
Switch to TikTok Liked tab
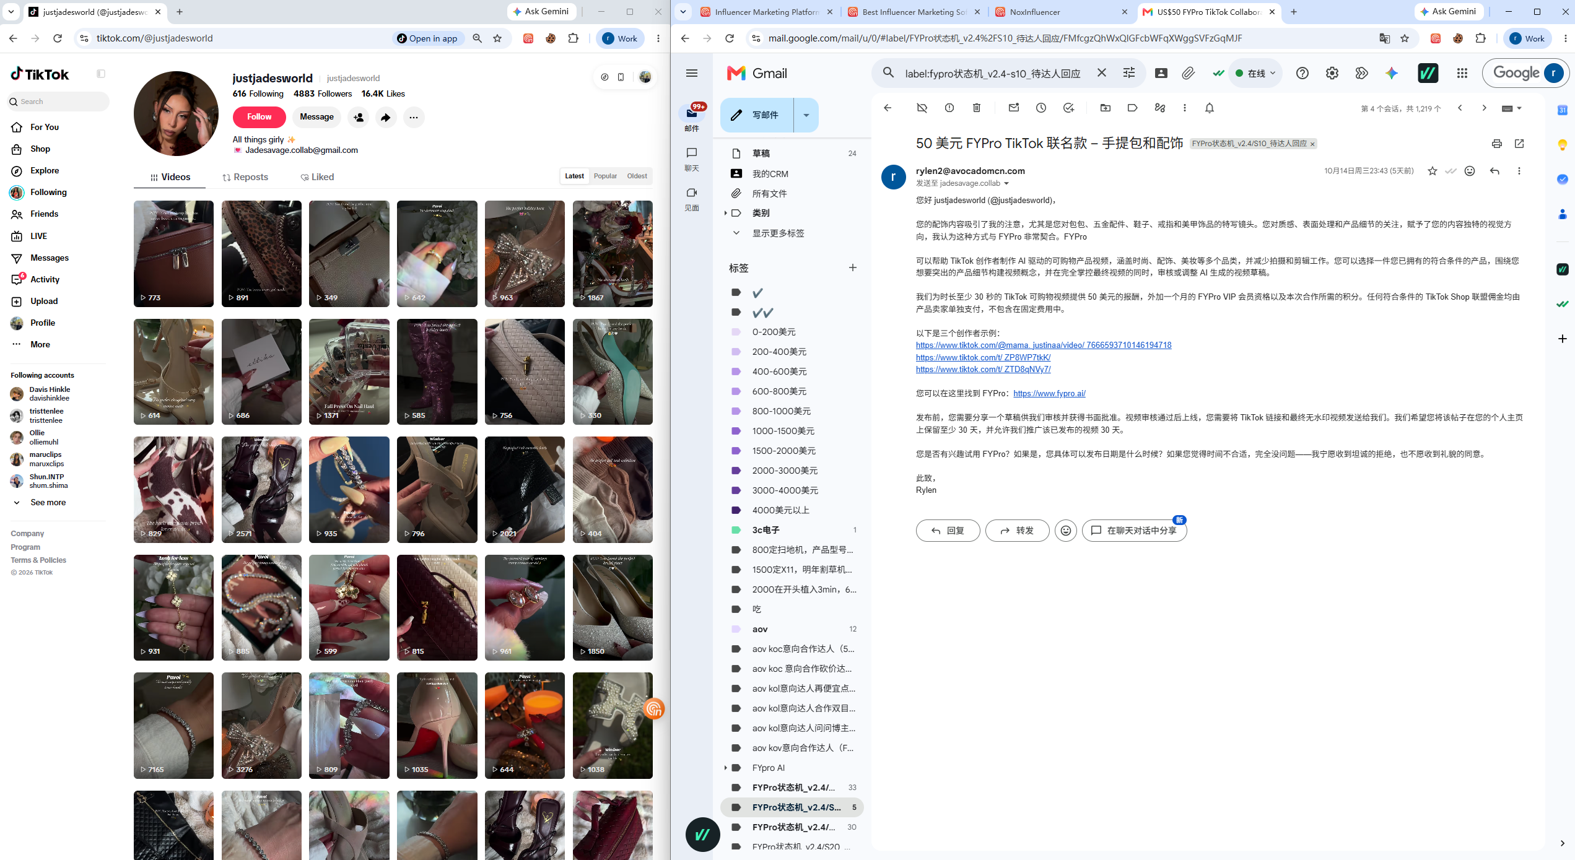(x=317, y=177)
